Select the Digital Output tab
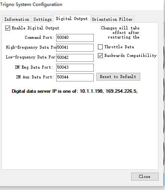 [x=72, y=18]
